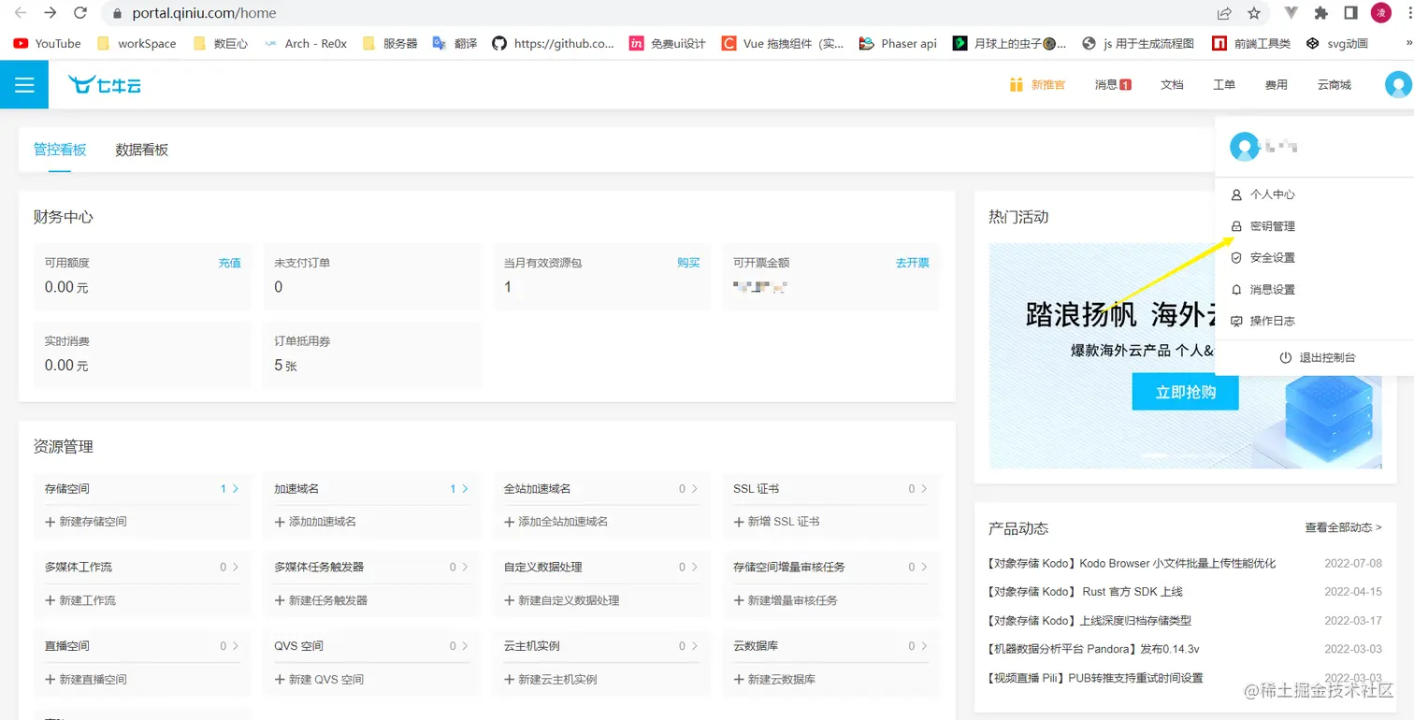
Task: Switch to the 管控看板 tab
Action: pos(60,150)
